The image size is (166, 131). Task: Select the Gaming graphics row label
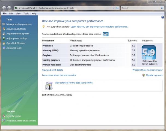point(51,60)
